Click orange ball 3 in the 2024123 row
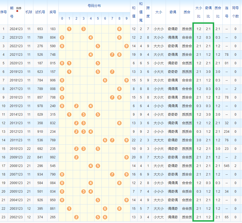Image resolution: width=242 pixels, height=223 pixels. pos(84,29)
